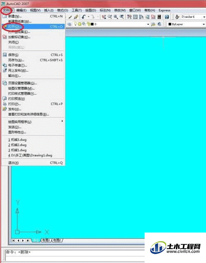Click the Redo arrow icon
Viewport: 206px width, 263px height.
(x=93, y=17)
